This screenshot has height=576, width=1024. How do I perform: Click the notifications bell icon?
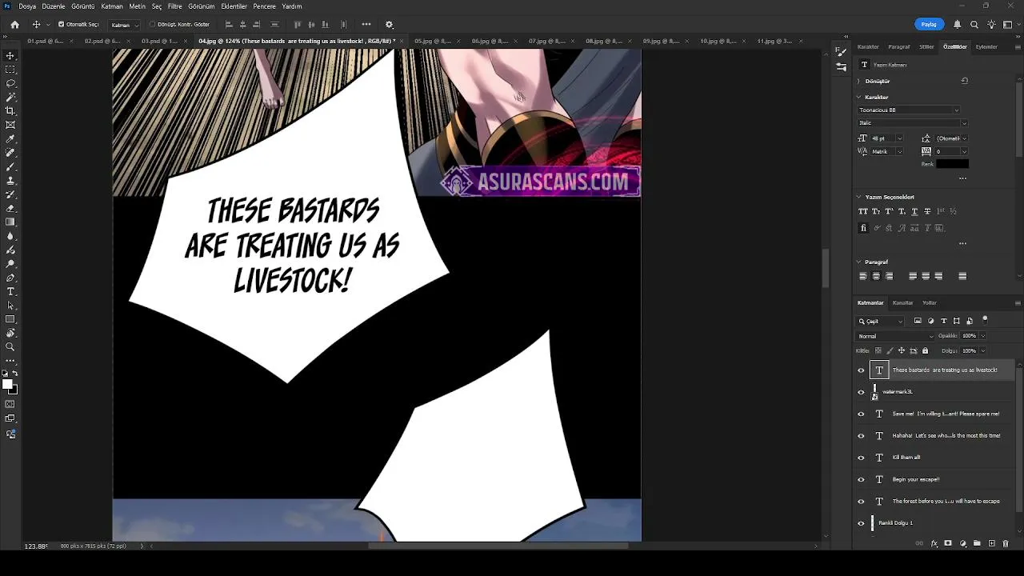(957, 25)
